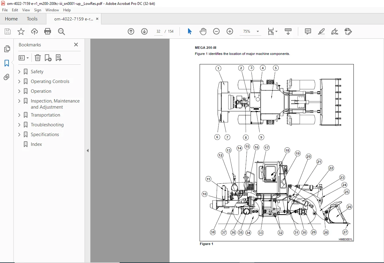Viewport: 384px width, 263px height.
Task: Show the Bookmarks panel icon
Action: coord(7,63)
